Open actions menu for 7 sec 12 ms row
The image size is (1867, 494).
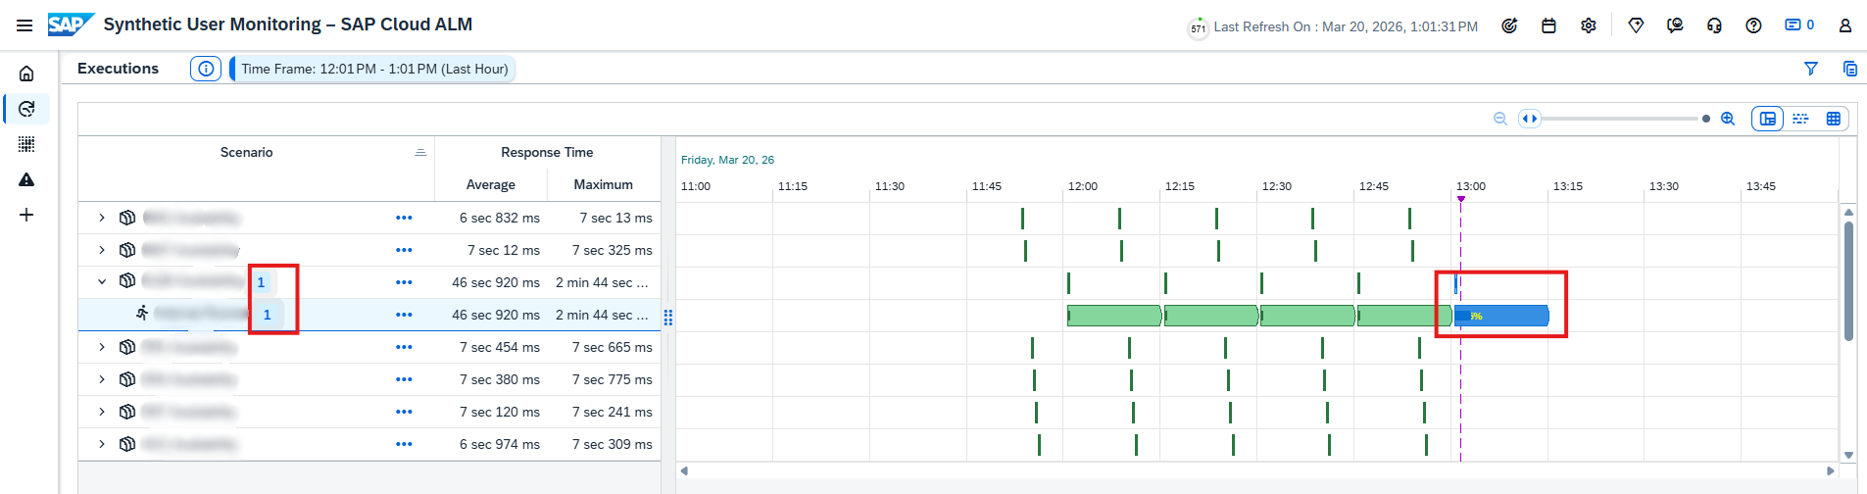[x=404, y=250]
